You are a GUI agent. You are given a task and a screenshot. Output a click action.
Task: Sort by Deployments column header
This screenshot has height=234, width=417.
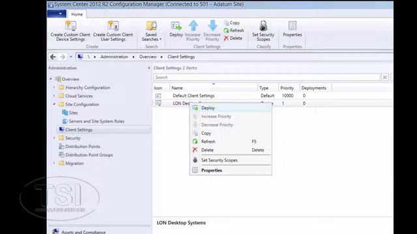point(315,88)
